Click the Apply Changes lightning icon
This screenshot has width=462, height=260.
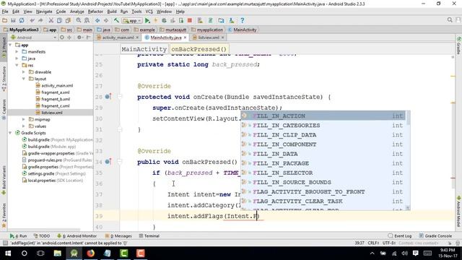click(x=156, y=21)
